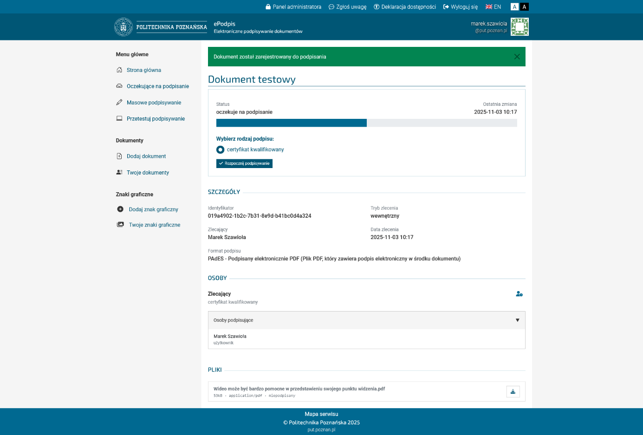Image resolution: width=643 pixels, height=435 pixels.
Task: Click the download icon for the PDF file
Action: coord(513,391)
